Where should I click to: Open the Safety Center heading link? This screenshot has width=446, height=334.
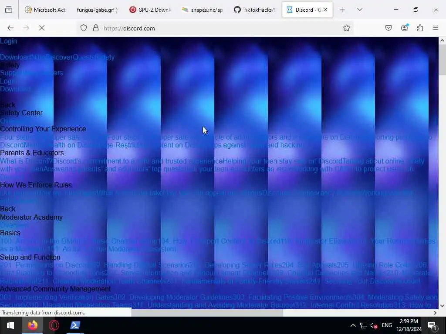[x=21, y=113]
